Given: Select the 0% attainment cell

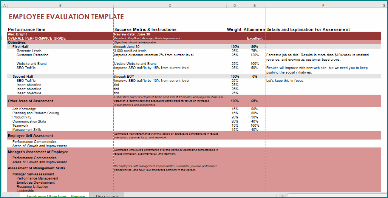Looking at the screenshot, I should (x=255, y=77).
